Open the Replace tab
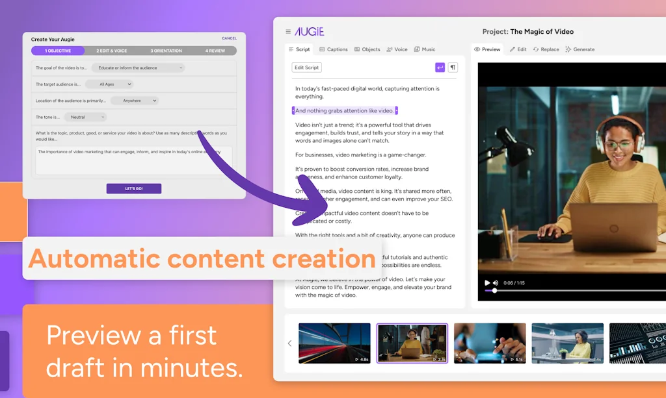 click(x=546, y=49)
